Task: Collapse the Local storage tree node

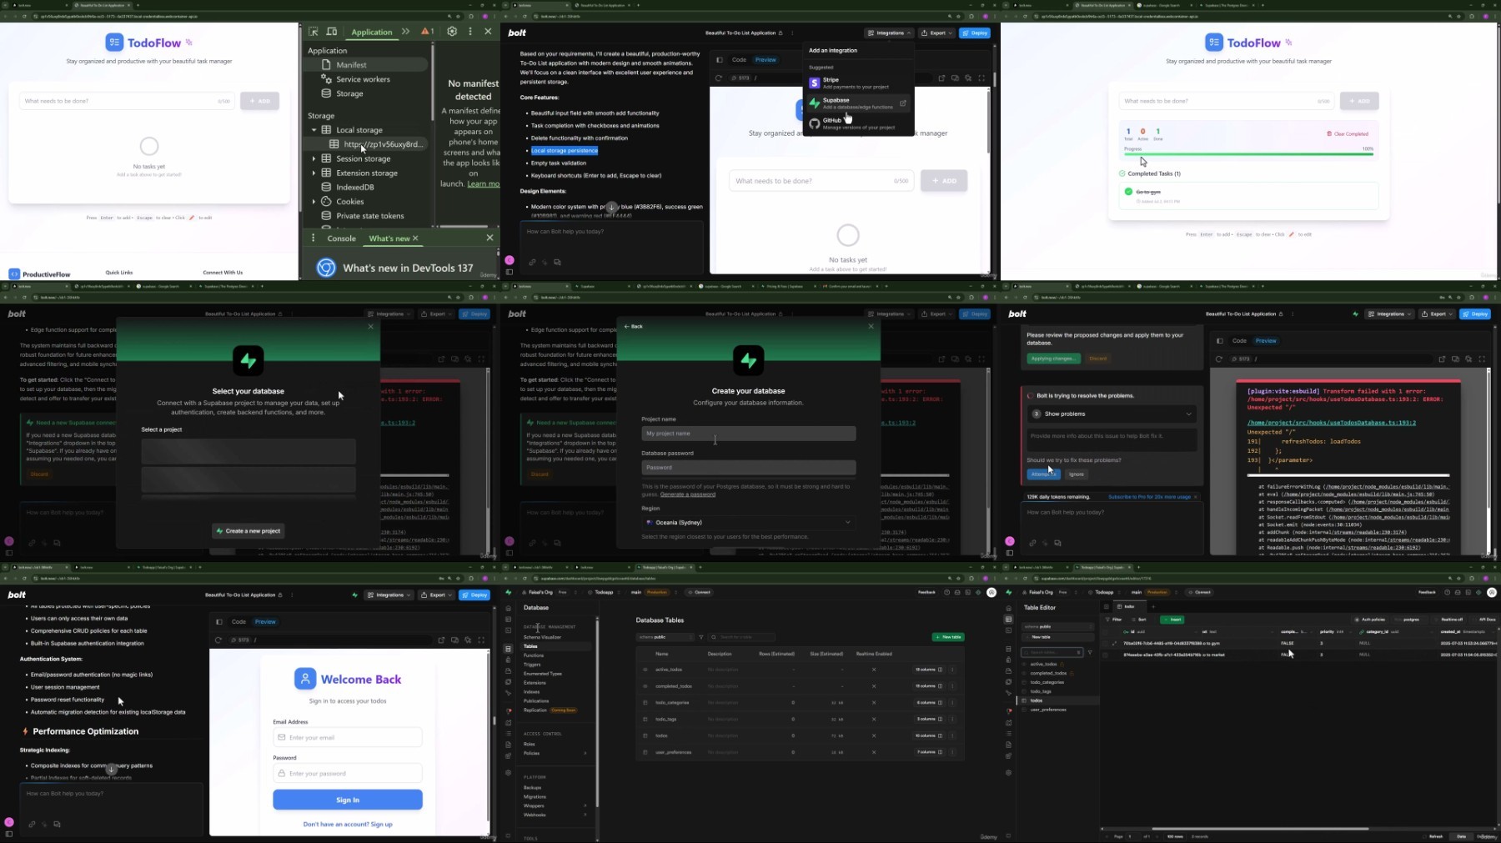Action: [314, 130]
